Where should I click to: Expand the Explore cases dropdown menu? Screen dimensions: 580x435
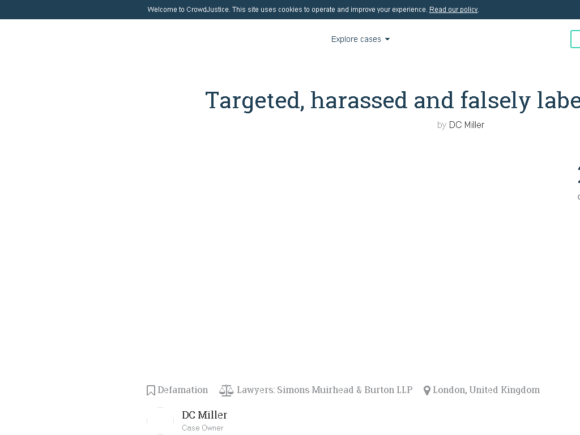[x=360, y=39]
